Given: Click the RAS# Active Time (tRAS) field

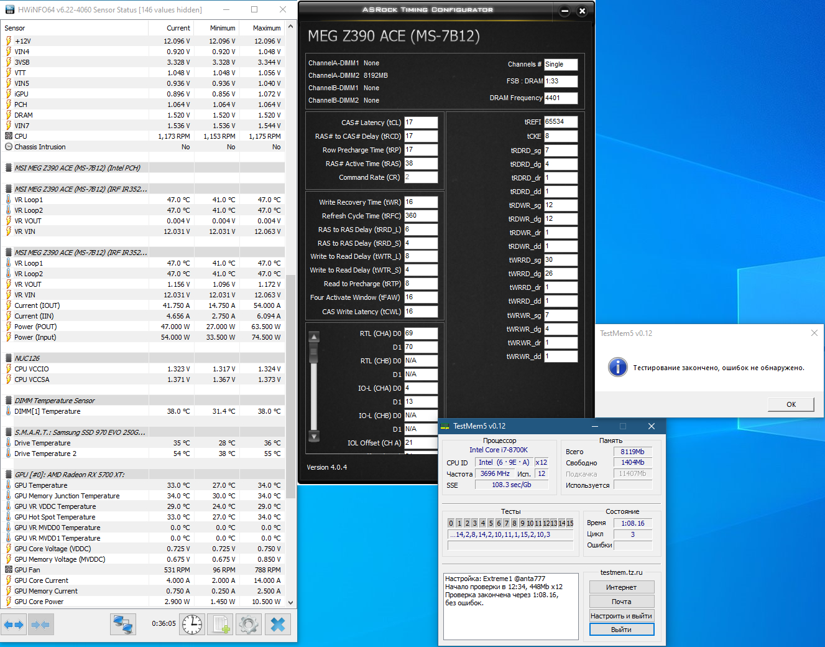Looking at the screenshot, I should 421,164.
